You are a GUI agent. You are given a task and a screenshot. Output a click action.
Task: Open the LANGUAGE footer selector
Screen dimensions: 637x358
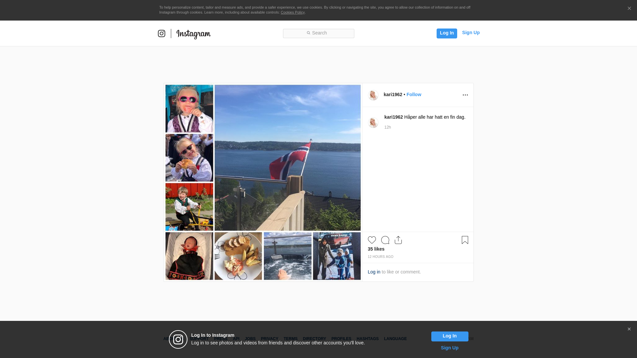[x=395, y=339]
